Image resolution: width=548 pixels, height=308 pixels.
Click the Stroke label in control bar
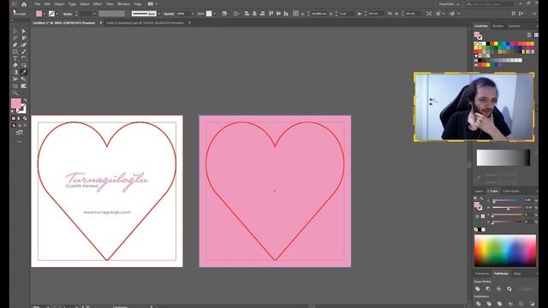point(68,14)
